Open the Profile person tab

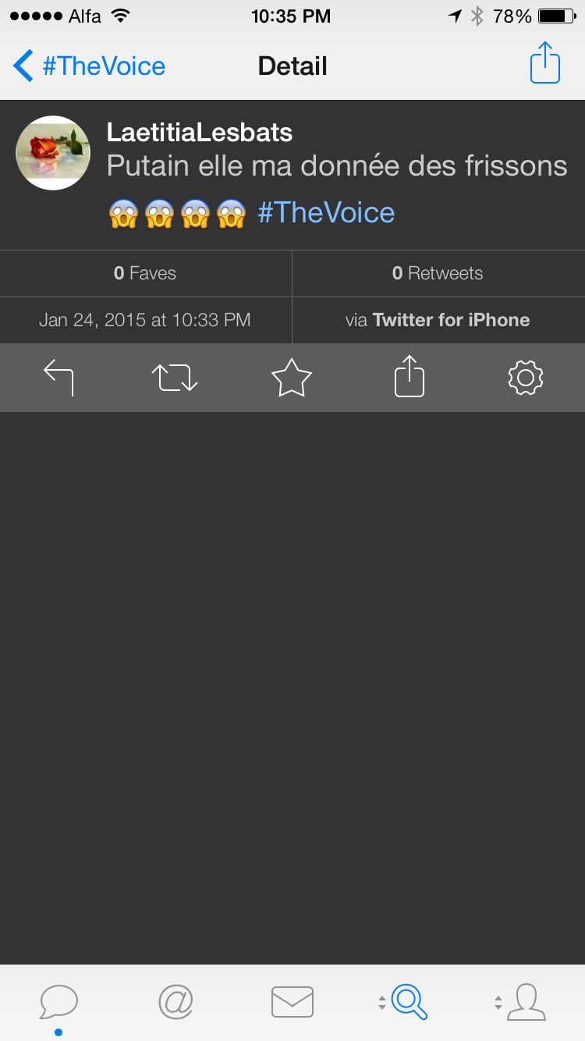(526, 1002)
